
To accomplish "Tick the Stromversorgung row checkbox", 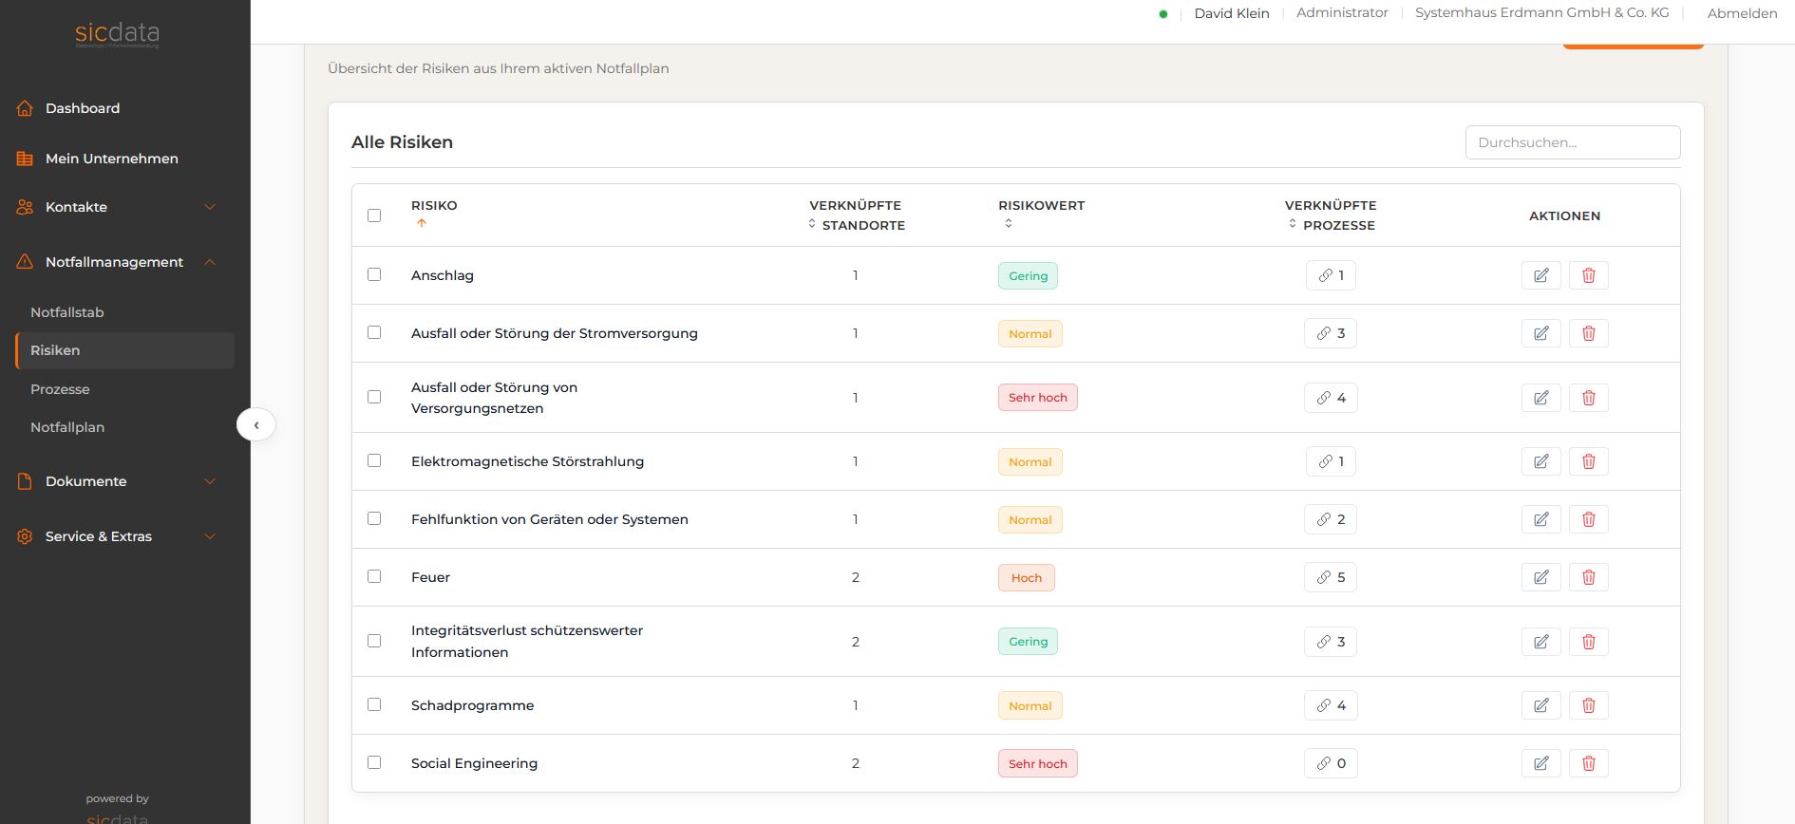I will 374,332.
